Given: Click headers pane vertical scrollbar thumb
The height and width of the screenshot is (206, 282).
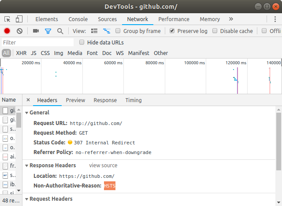Looking at the screenshot, I should 278,141.
